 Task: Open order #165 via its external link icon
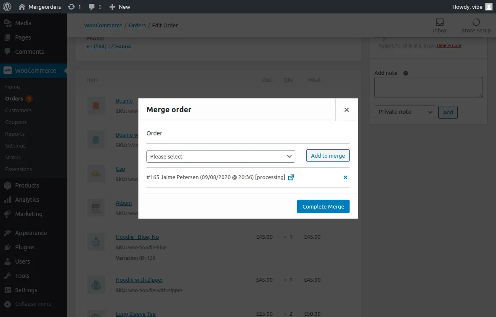[x=291, y=177]
